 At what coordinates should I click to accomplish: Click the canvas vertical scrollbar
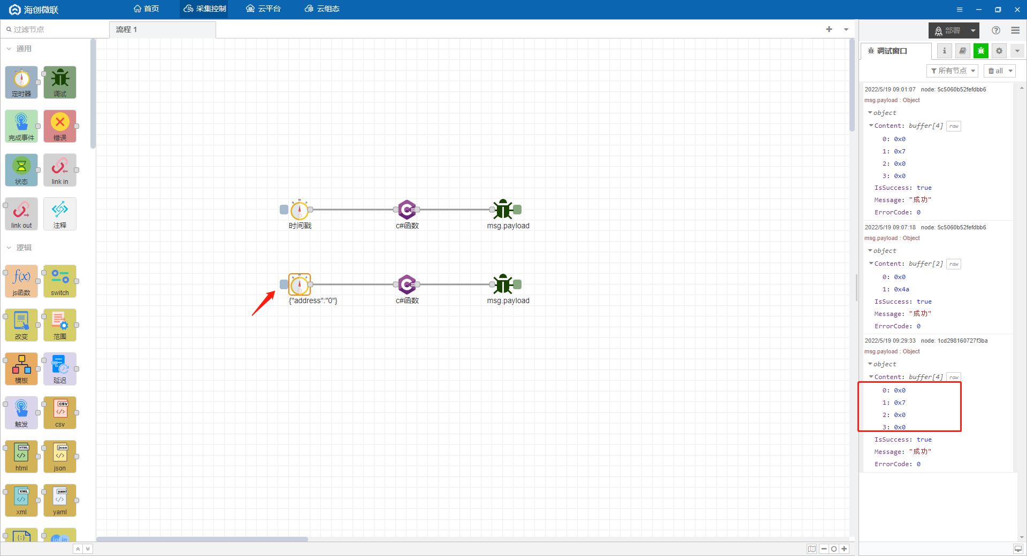[x=852, y=86]
